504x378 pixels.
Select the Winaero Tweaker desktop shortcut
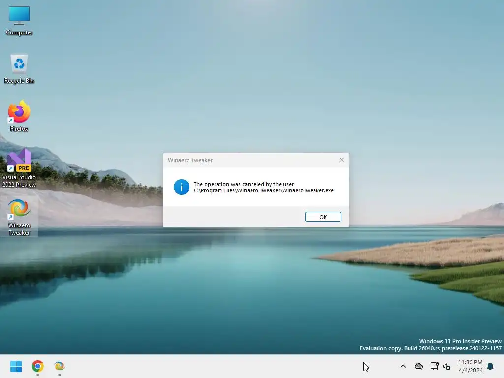[19, 218]
